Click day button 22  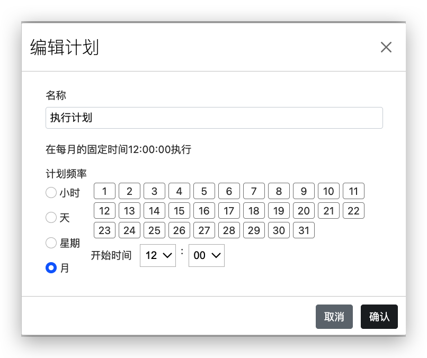(353, 211)
